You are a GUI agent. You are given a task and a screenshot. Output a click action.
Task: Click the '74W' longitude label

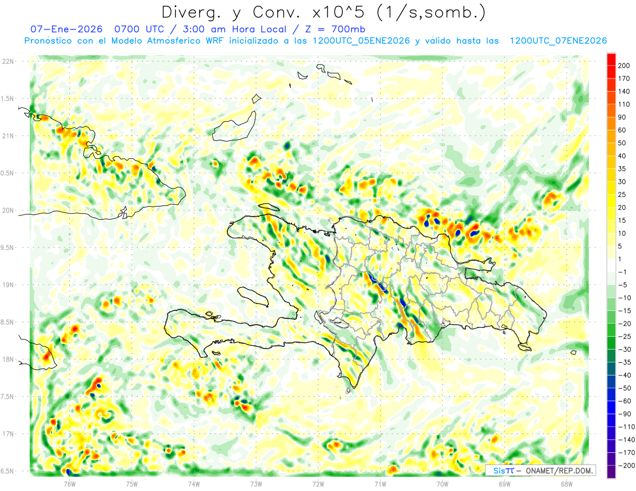(194, 484)
